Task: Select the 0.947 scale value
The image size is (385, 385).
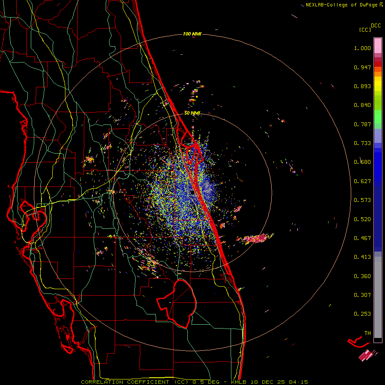Action: tap(362, 67)
